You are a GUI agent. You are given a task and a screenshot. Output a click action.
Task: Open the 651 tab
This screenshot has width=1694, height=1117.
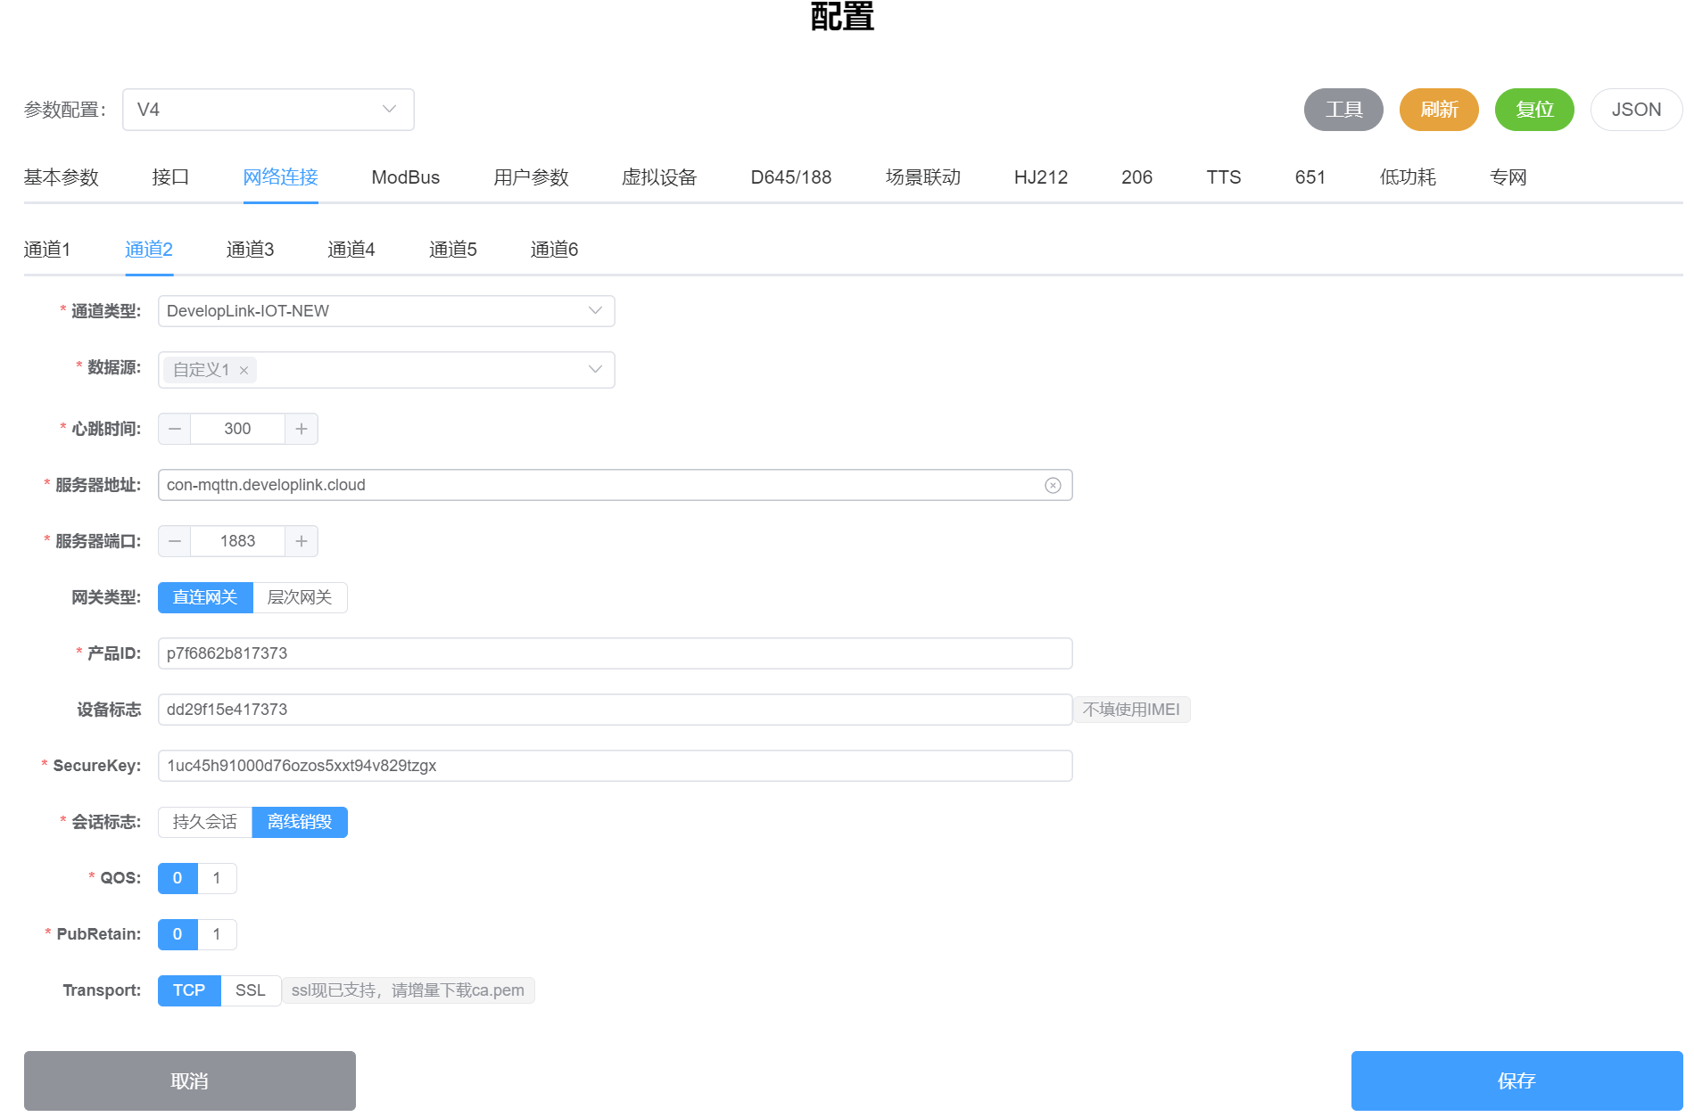[1310, 177]
